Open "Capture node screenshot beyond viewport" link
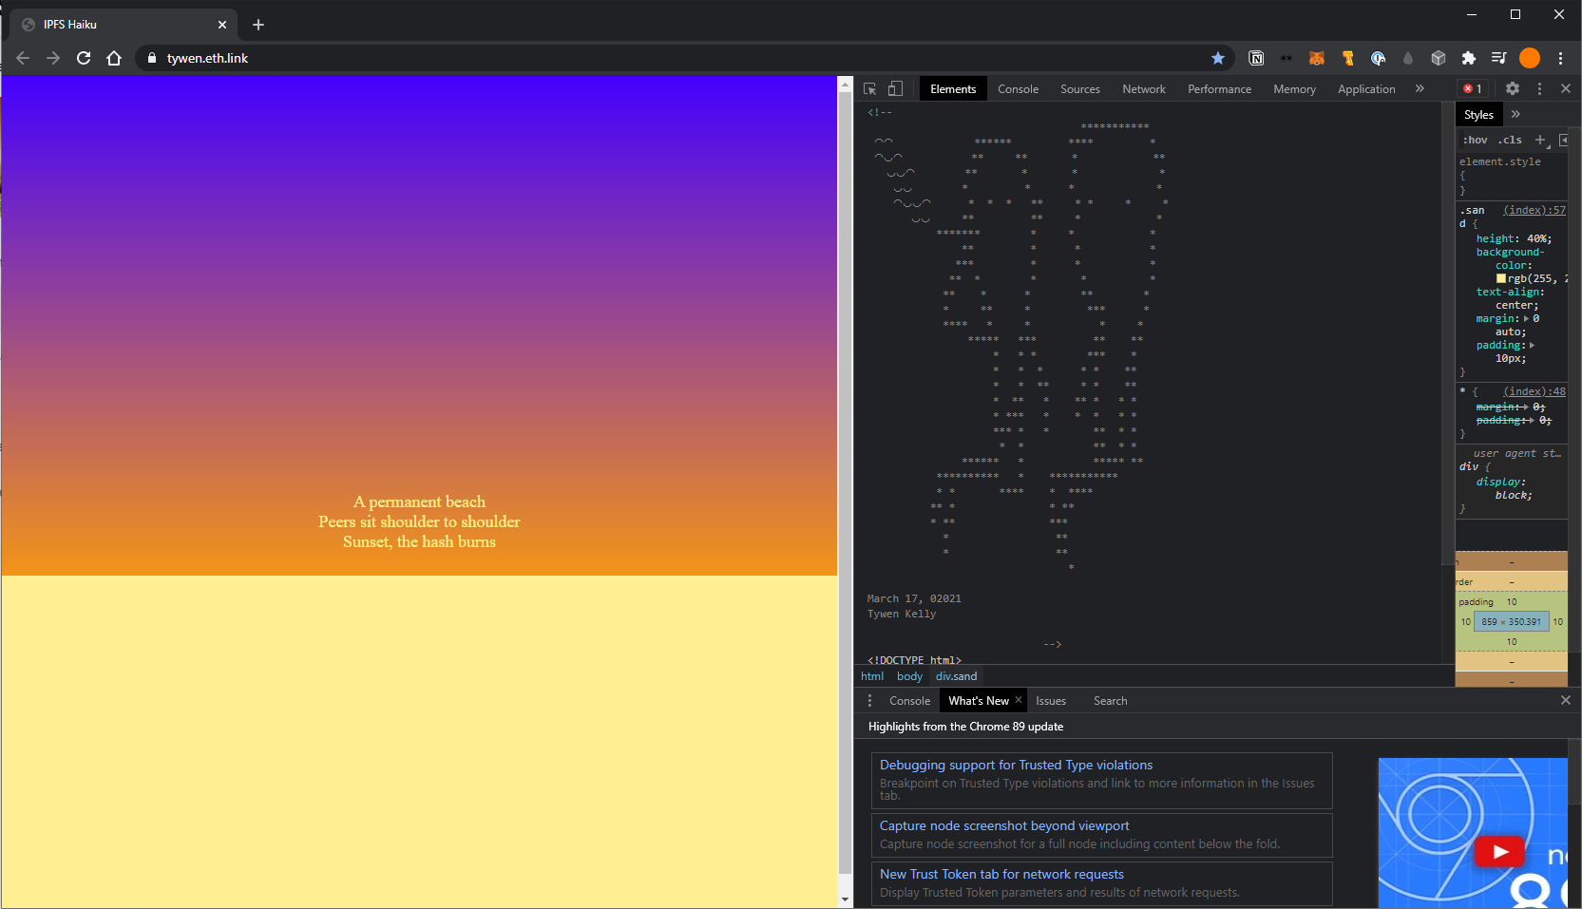The image size is (1582, 909). pos(1003,826)
